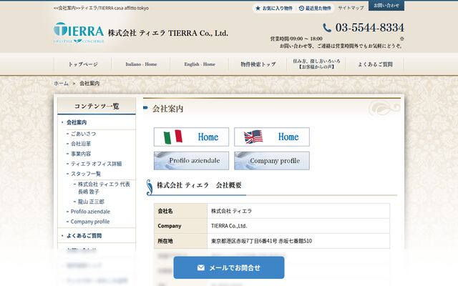Open Italiano - Home menu item
Image resolution: width=458 pixels, height=286 pixels.
click(141, 64)
